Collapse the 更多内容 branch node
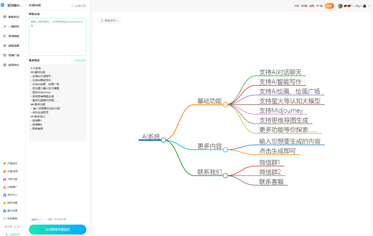This screenshot has width=373, height=236. [x=225, y=150]
